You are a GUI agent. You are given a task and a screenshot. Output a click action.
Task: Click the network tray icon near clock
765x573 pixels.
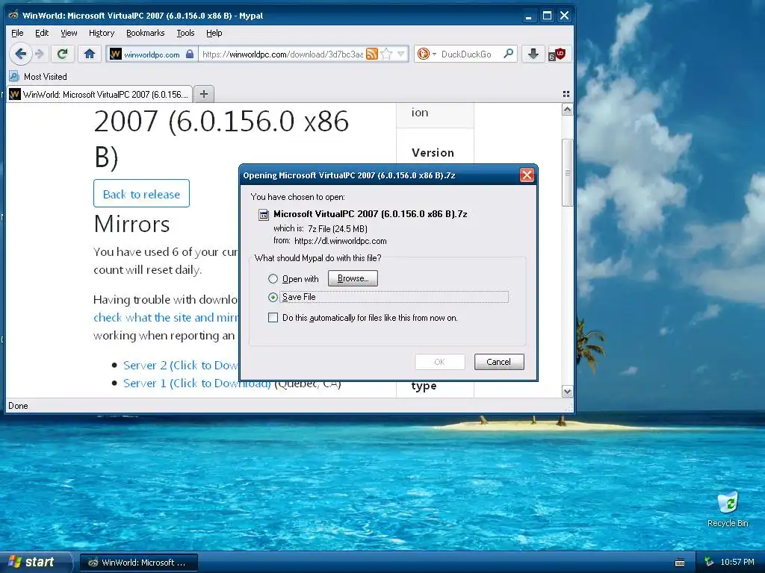(709, 563)
